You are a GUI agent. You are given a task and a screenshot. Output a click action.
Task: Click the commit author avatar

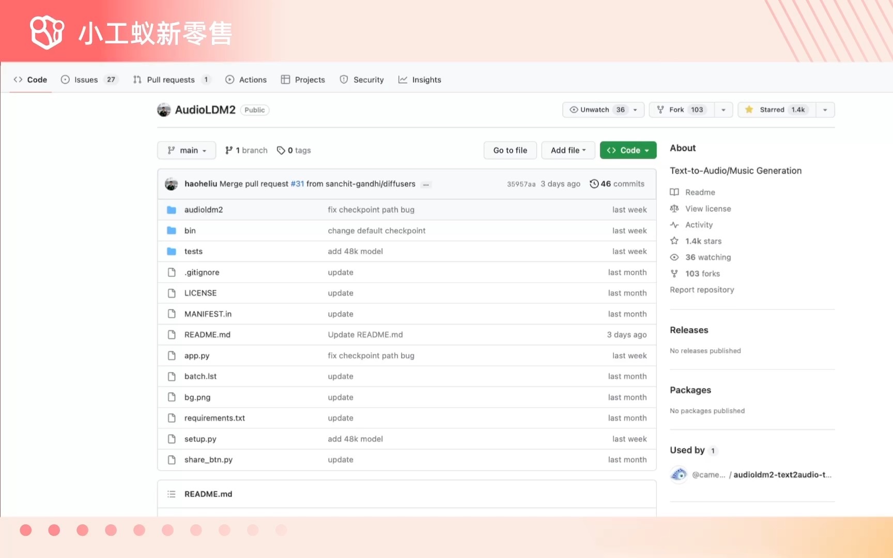(171, 184)
